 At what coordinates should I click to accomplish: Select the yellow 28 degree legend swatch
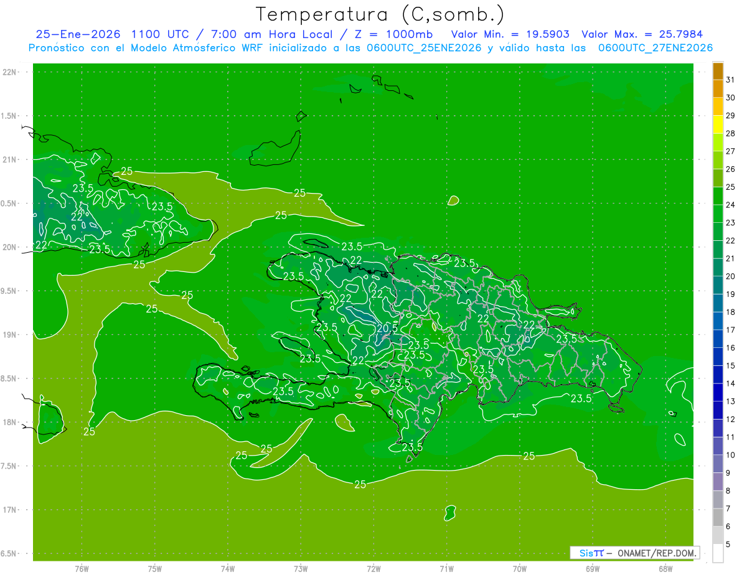pos(718,124)
